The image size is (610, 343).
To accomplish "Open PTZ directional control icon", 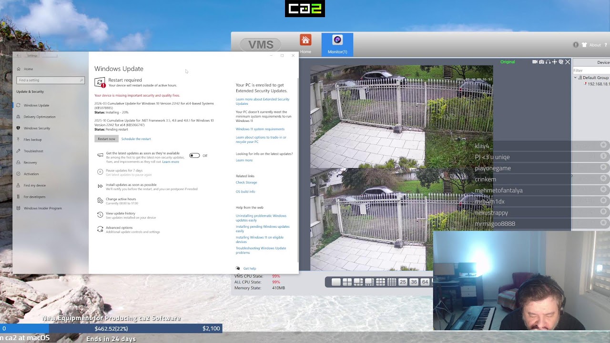I will click(x=555, y=62).
